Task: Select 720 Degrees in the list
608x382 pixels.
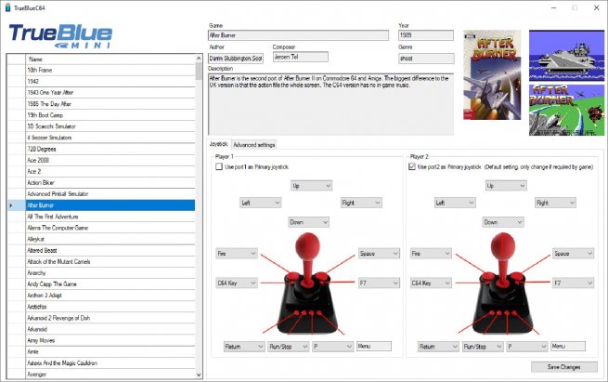Action: pyautogui.click(x=110, y=149)
